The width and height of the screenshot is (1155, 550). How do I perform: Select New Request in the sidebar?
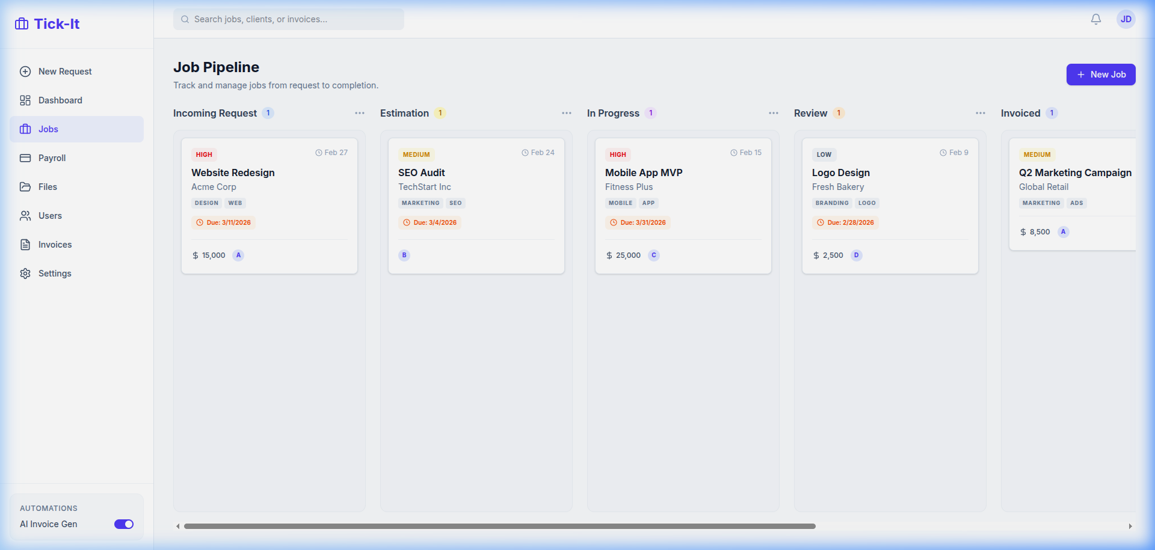[65, 72]
